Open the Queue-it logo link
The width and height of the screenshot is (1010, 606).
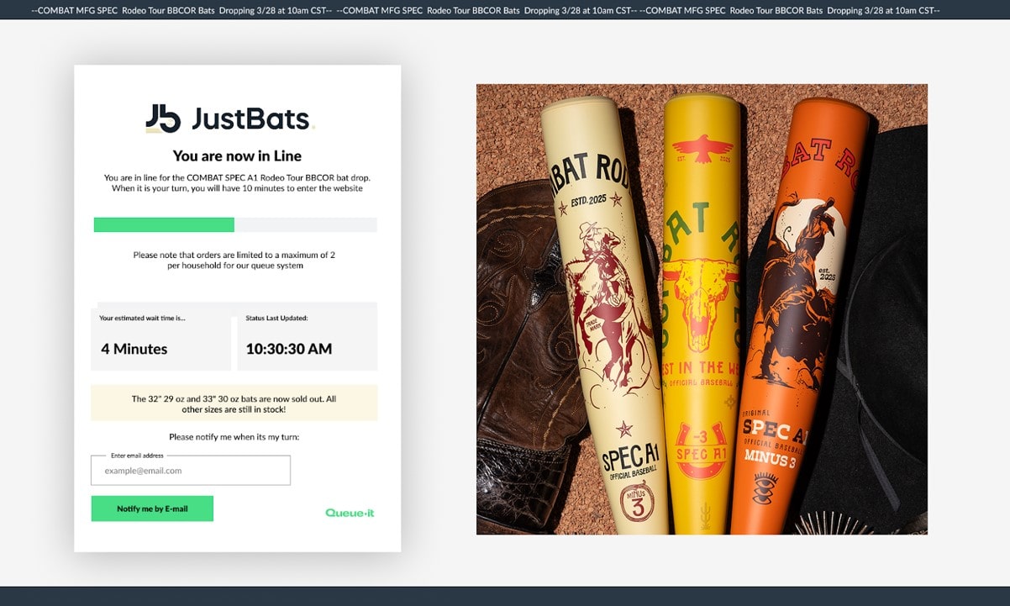pos(350,513)
